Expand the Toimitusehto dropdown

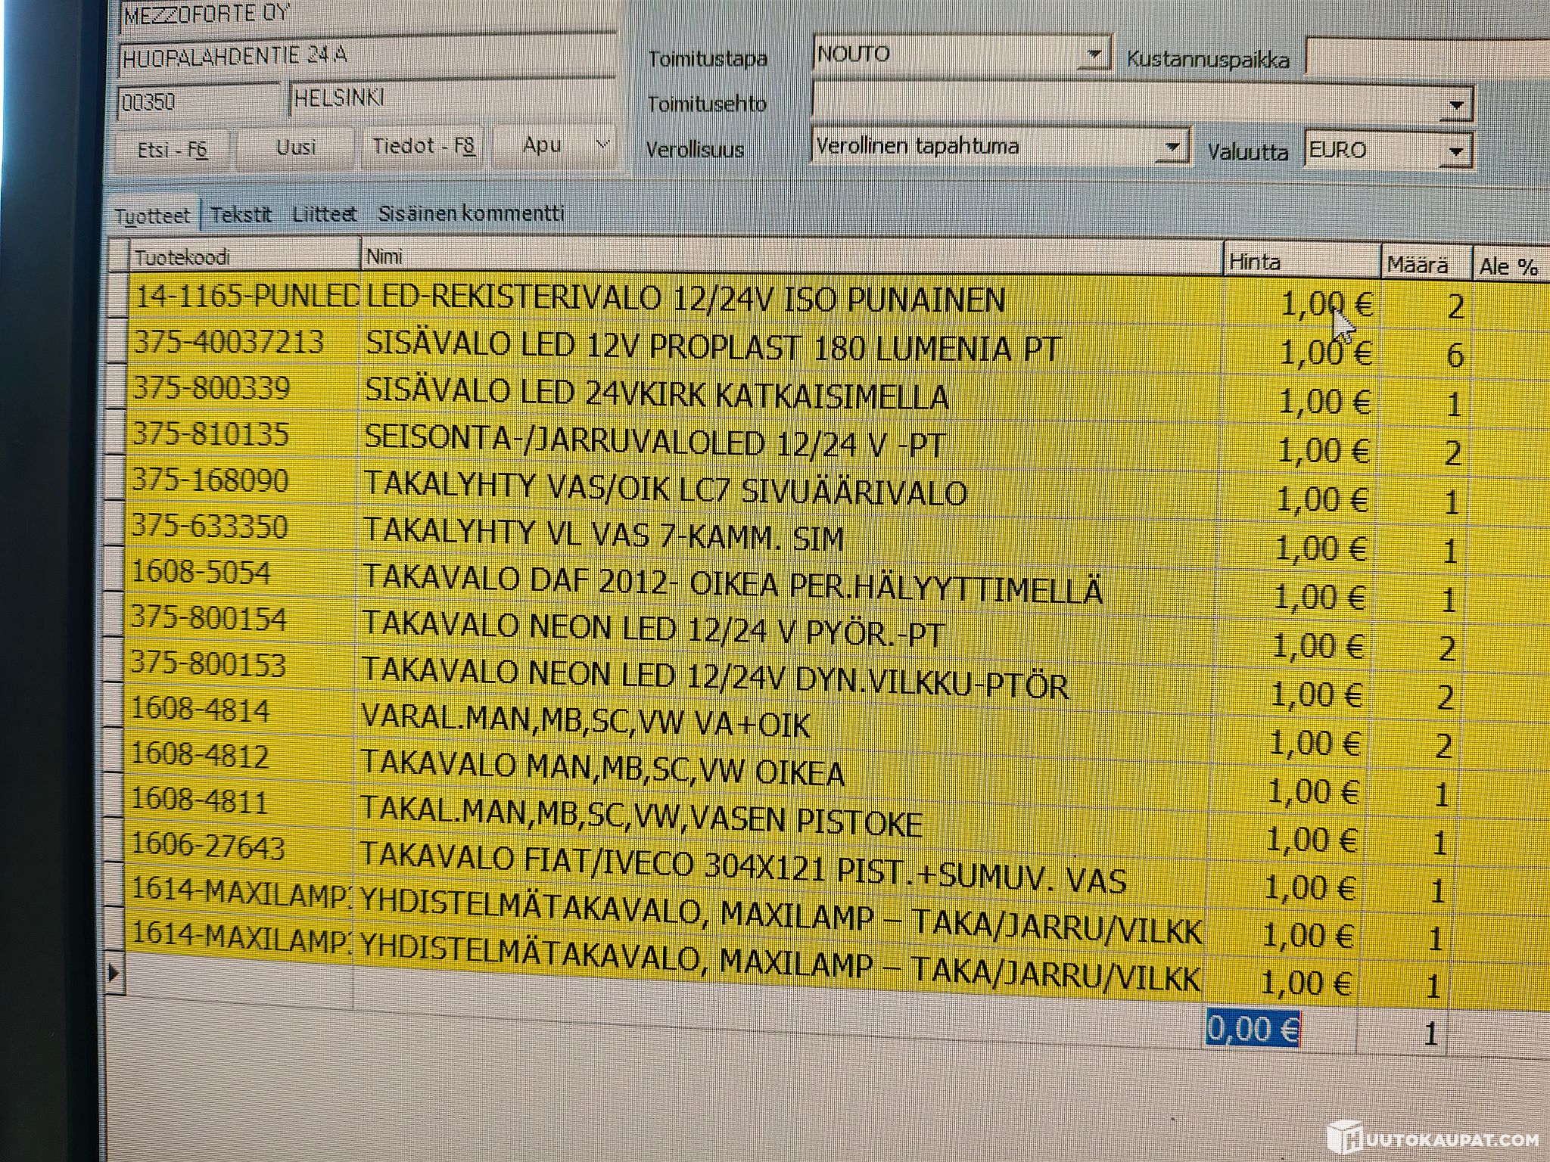(x=1457, y=106)
